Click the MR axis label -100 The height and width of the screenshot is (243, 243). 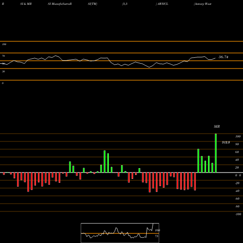point(238,214)
